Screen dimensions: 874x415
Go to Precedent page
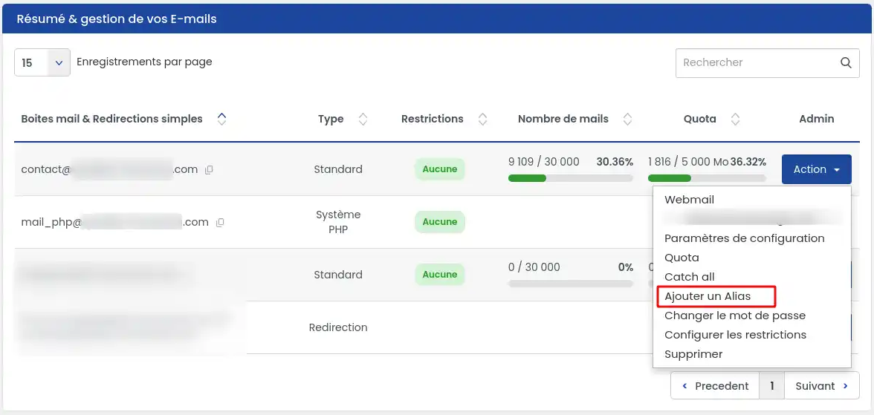click(x=715, y=386)
